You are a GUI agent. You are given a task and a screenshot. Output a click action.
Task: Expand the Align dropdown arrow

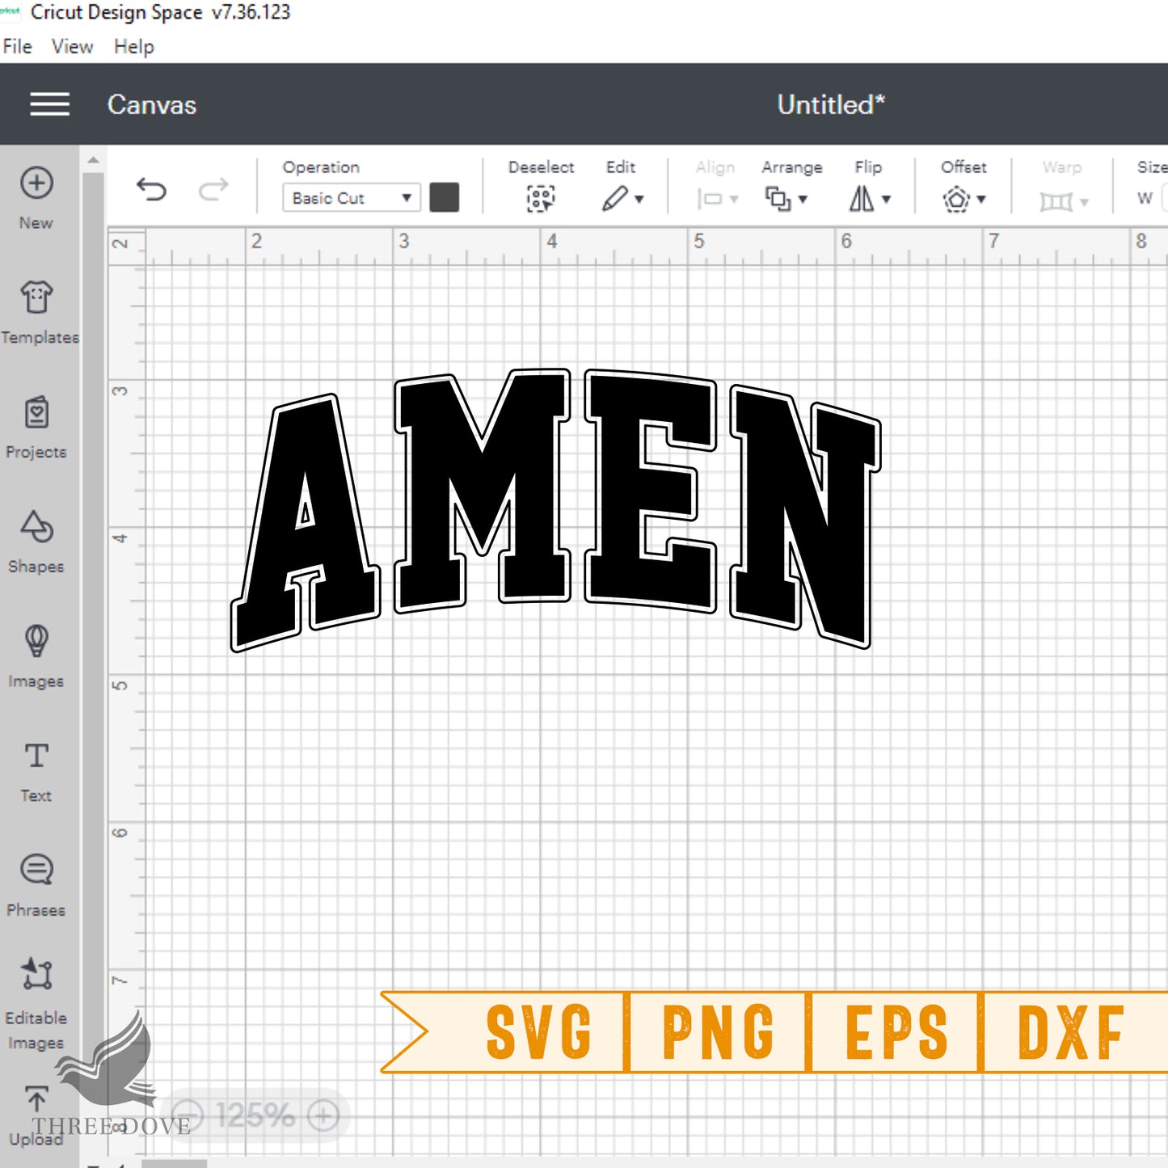pyautogui.click(x=734, y=199)
